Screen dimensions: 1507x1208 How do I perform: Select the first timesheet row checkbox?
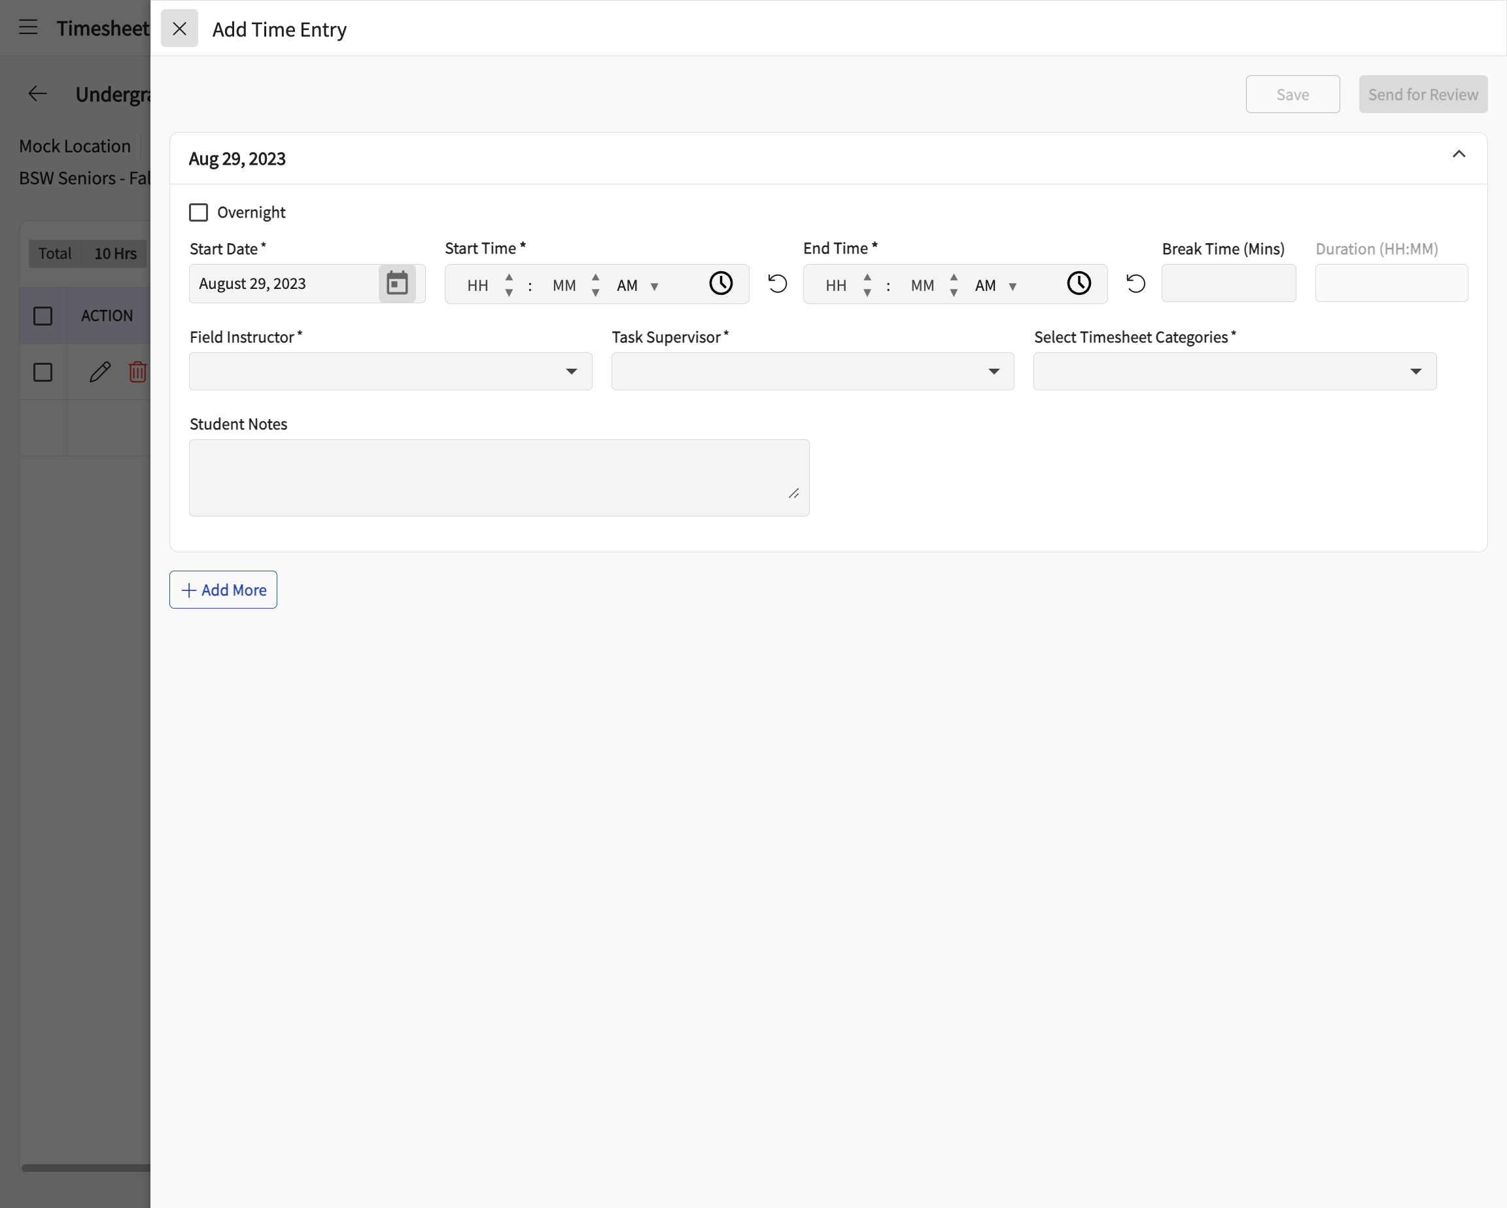click(43, 373)
